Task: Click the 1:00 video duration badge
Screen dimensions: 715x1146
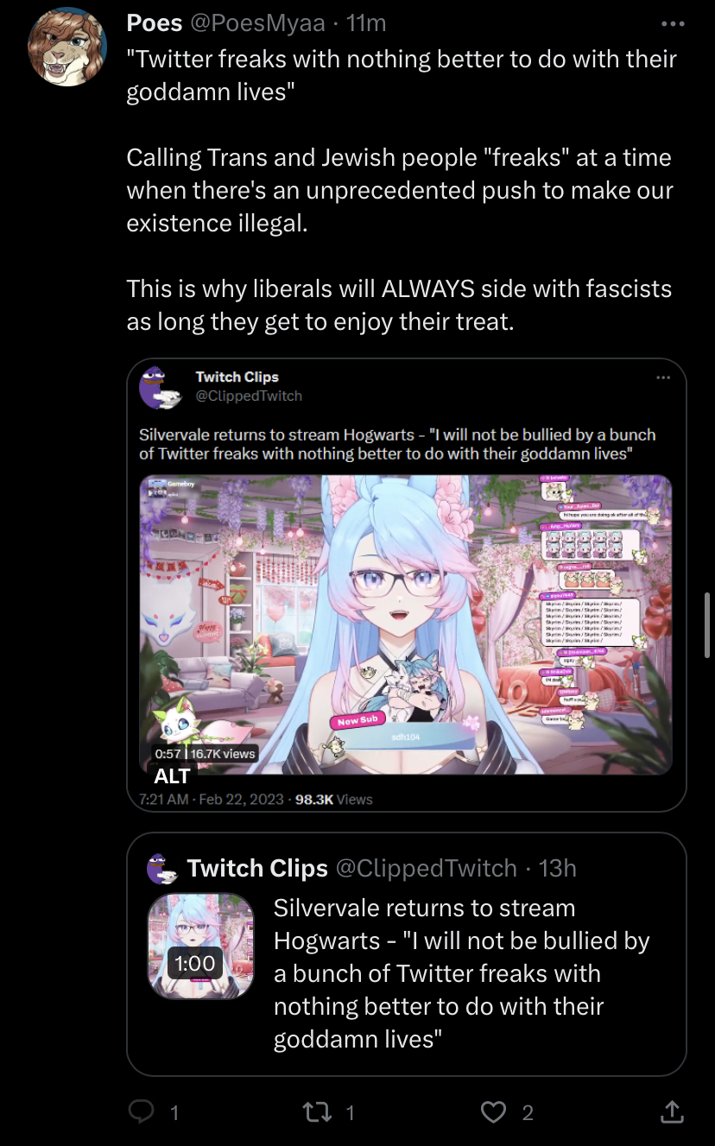Action: [195, 963]
